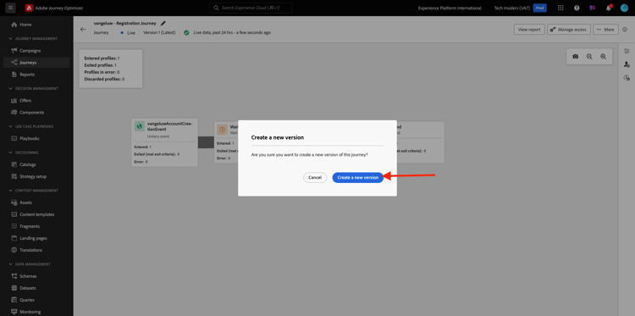The height and width of the screenshot is (316, 635).
Task: Open the help question mark icon
Action: [577, 8]
